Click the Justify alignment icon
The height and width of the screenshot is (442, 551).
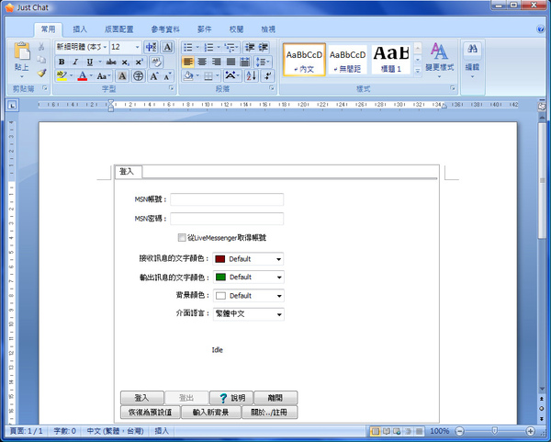(x=231, y=62)
